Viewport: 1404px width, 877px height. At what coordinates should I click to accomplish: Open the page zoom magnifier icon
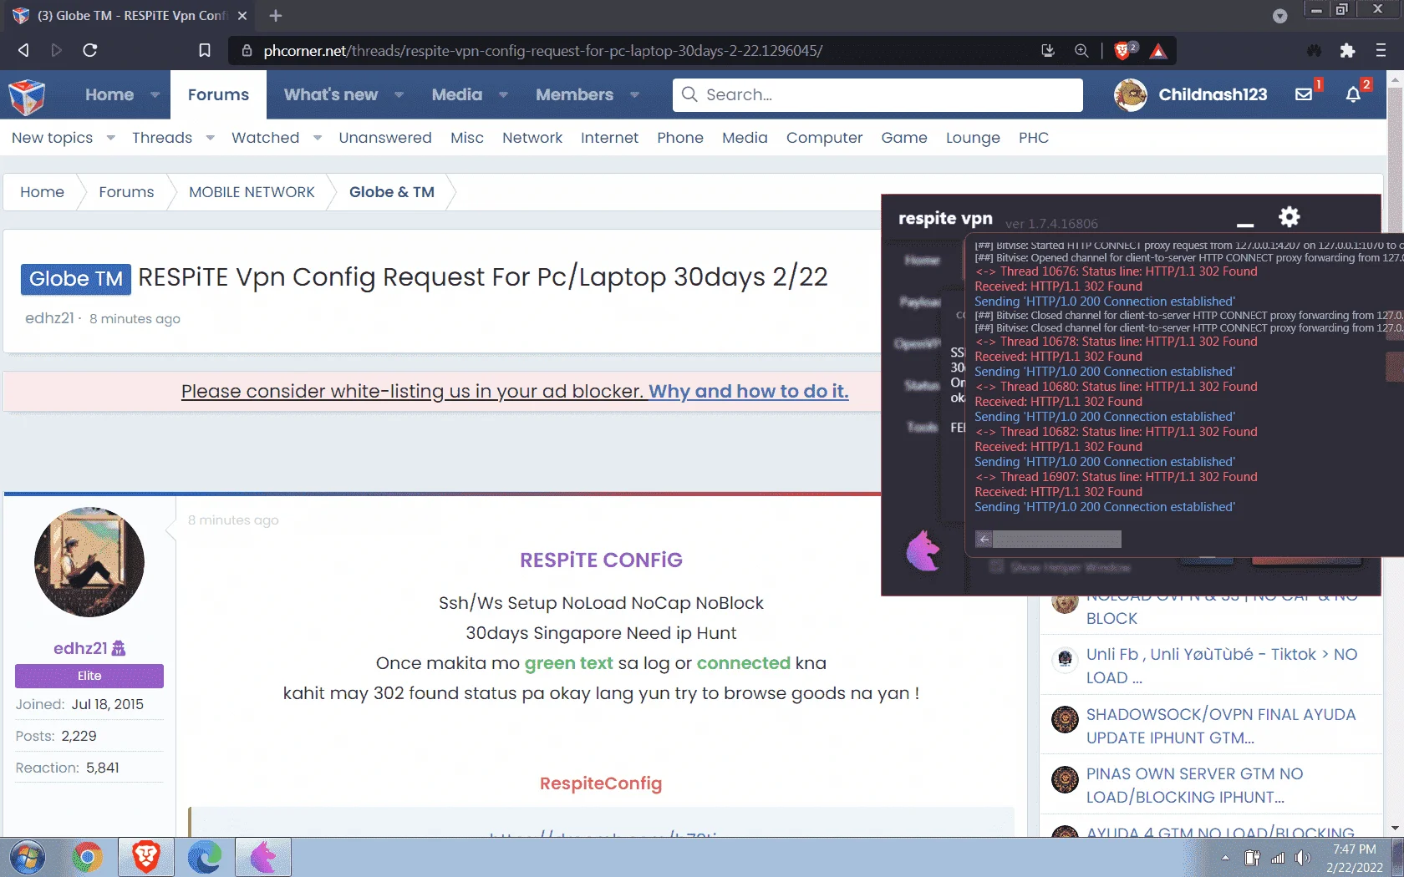1081,50
